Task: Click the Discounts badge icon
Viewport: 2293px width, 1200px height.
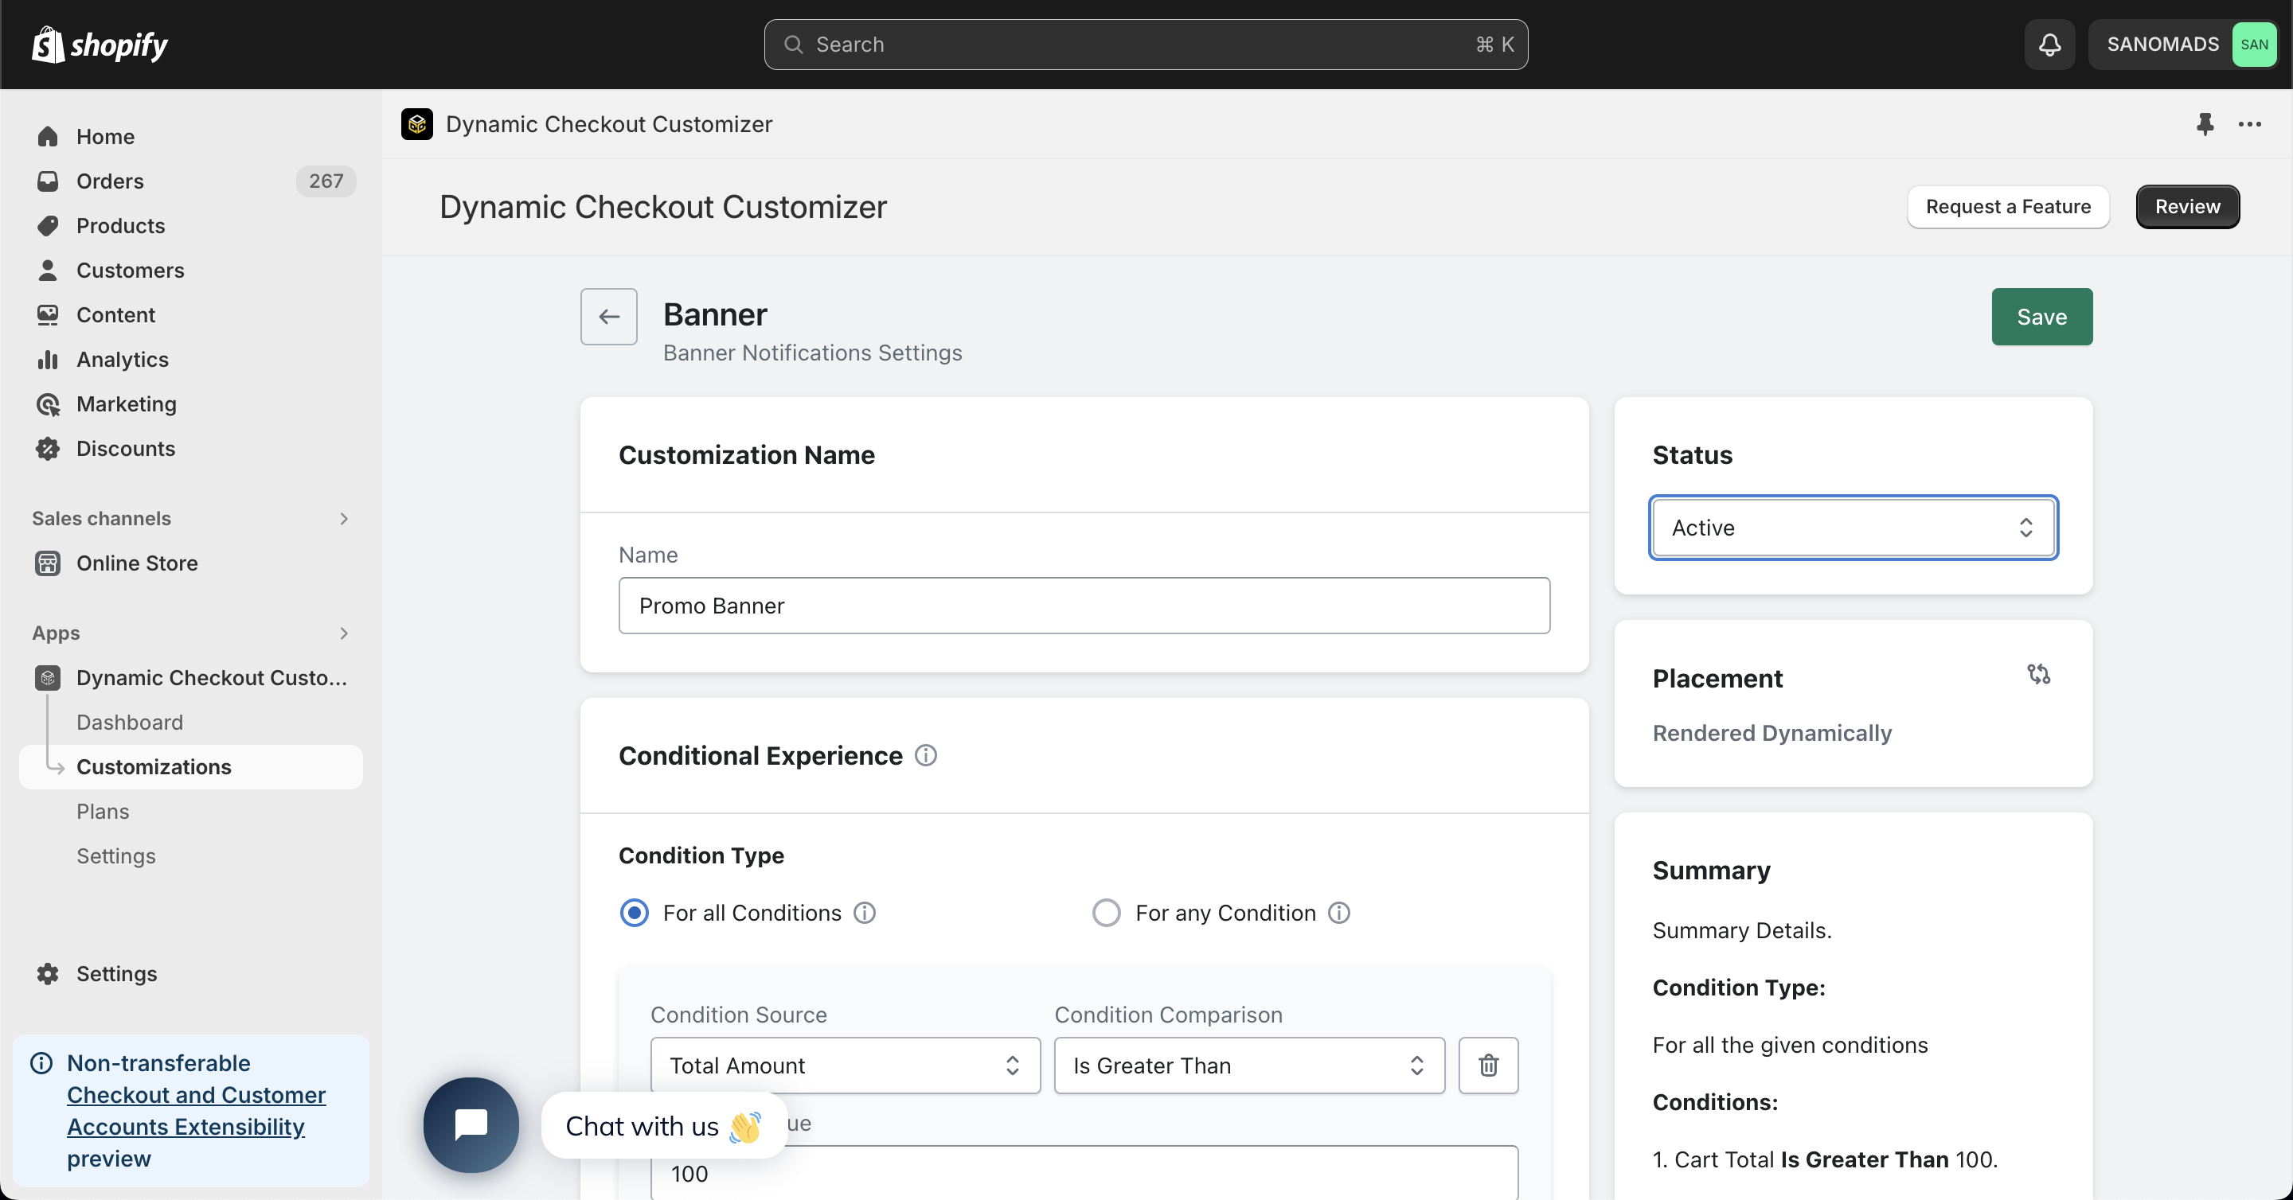Action: click(x=48, y=448)
